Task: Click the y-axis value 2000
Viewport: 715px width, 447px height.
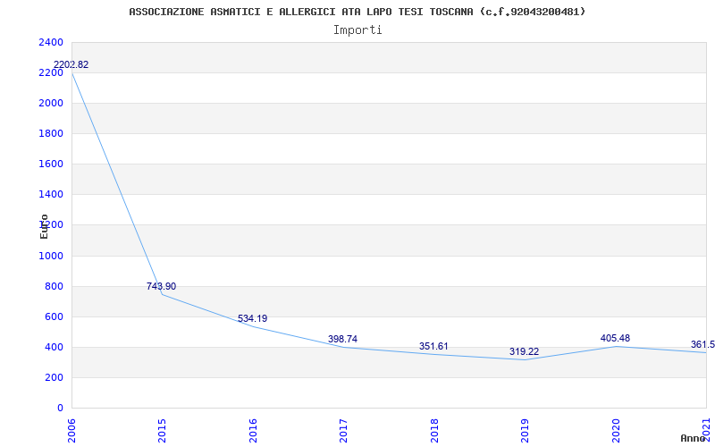Action: [52, 104]
